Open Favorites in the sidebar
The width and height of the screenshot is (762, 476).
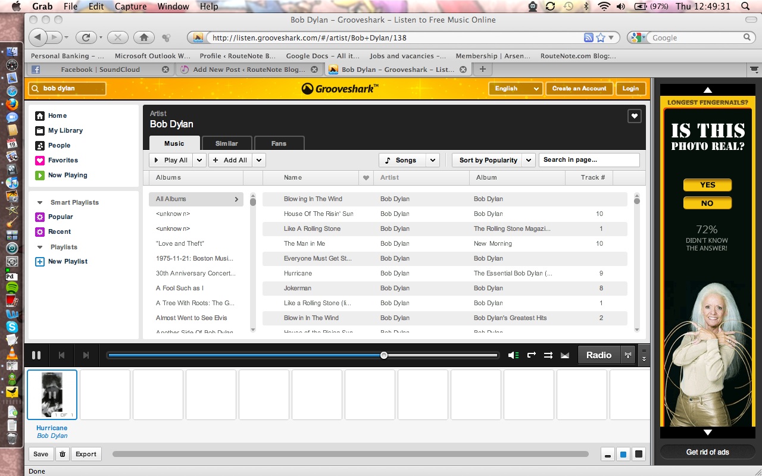(63, 160)
